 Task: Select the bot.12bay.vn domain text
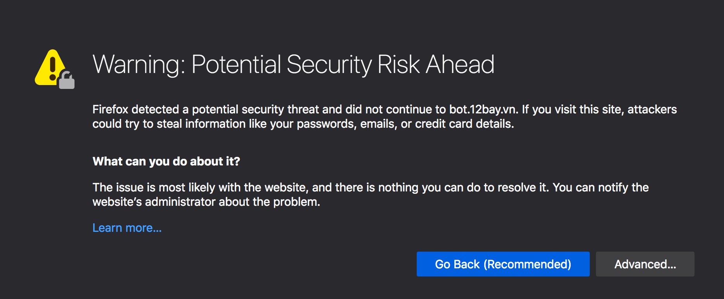[x=483, y=110]
